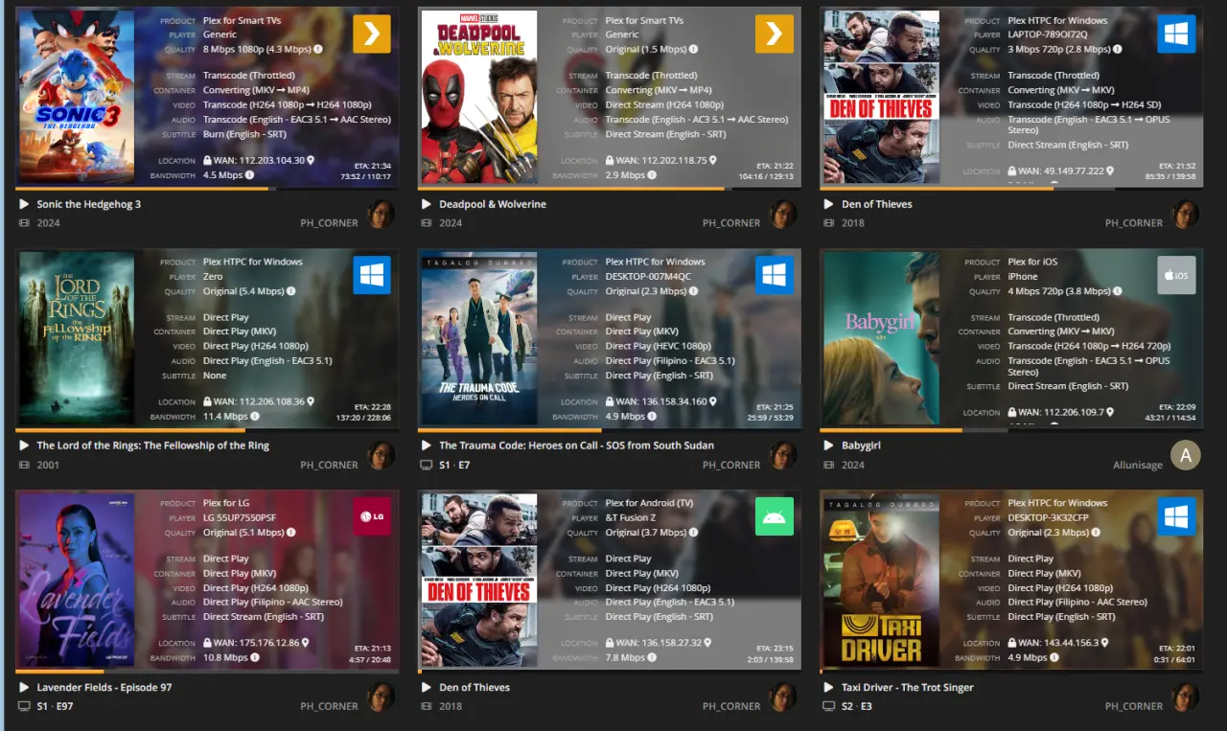
Task: Click 'DESKTOP-007M4QC' player name
Action: coord(648,277)
